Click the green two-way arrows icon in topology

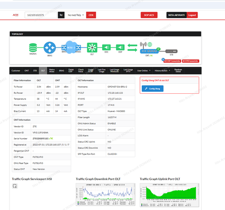132,48
